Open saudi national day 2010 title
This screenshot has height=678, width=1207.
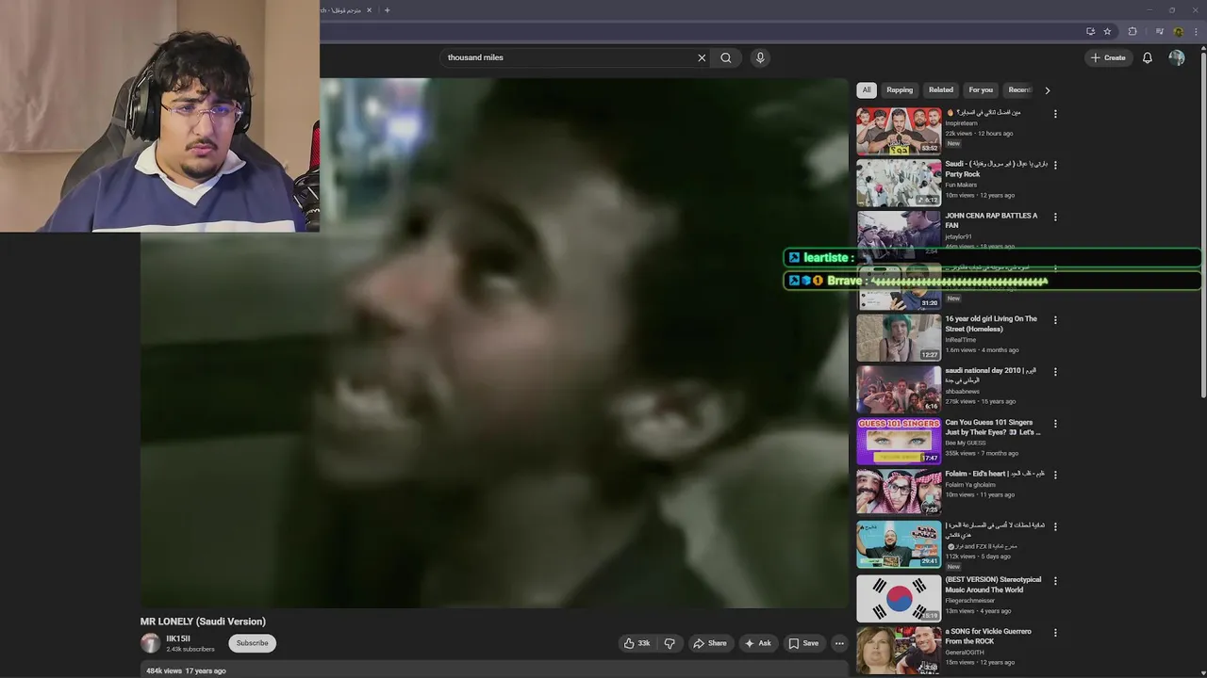990,376
